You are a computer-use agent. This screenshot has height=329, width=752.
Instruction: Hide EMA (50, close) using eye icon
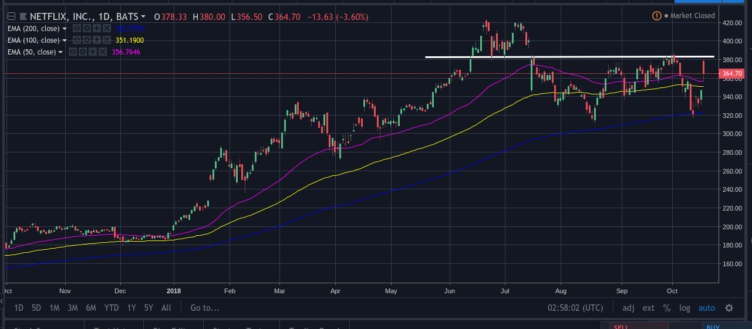click(73, 52)
